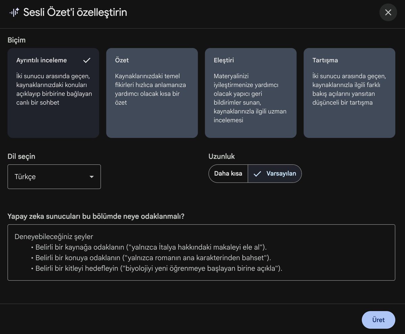Click the Üret button
Image resolution: width=405 pixels, height=334 pixels.
(378, 320)
